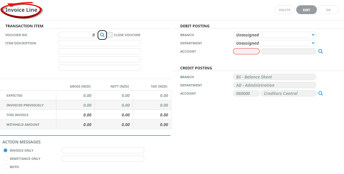Click This Invoice gross amount cell
Screen dimensions: 344x174
(x=76, y=115)
